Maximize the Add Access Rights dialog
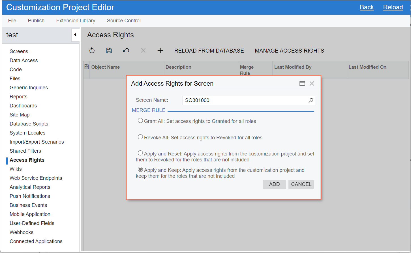This screenshot has height=253, width=411. pos(302,83)
